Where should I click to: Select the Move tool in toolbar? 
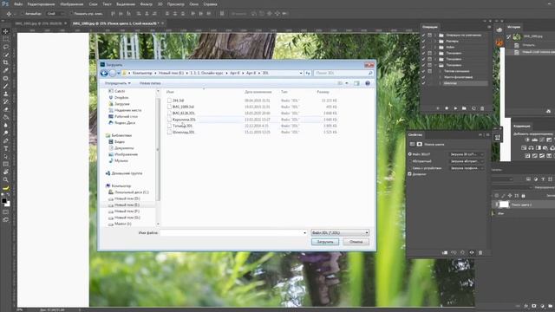[6, 31]
